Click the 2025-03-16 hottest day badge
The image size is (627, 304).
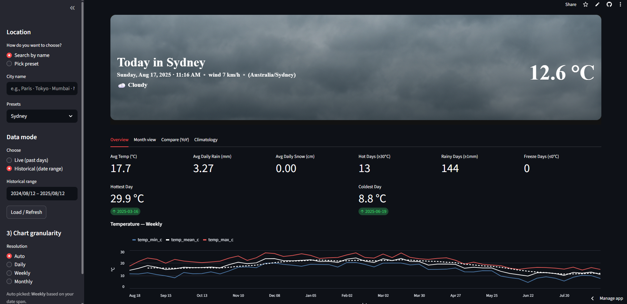pyautogui.click(x=125, y=211)
